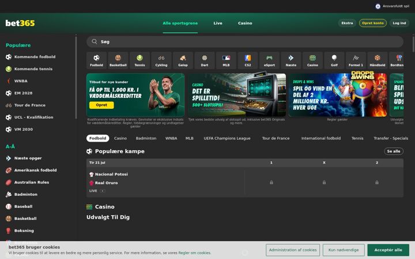Open the Casino icon tile in sports row
The width and height of the screenshot is (415, 259).
(x=312, y=60)
